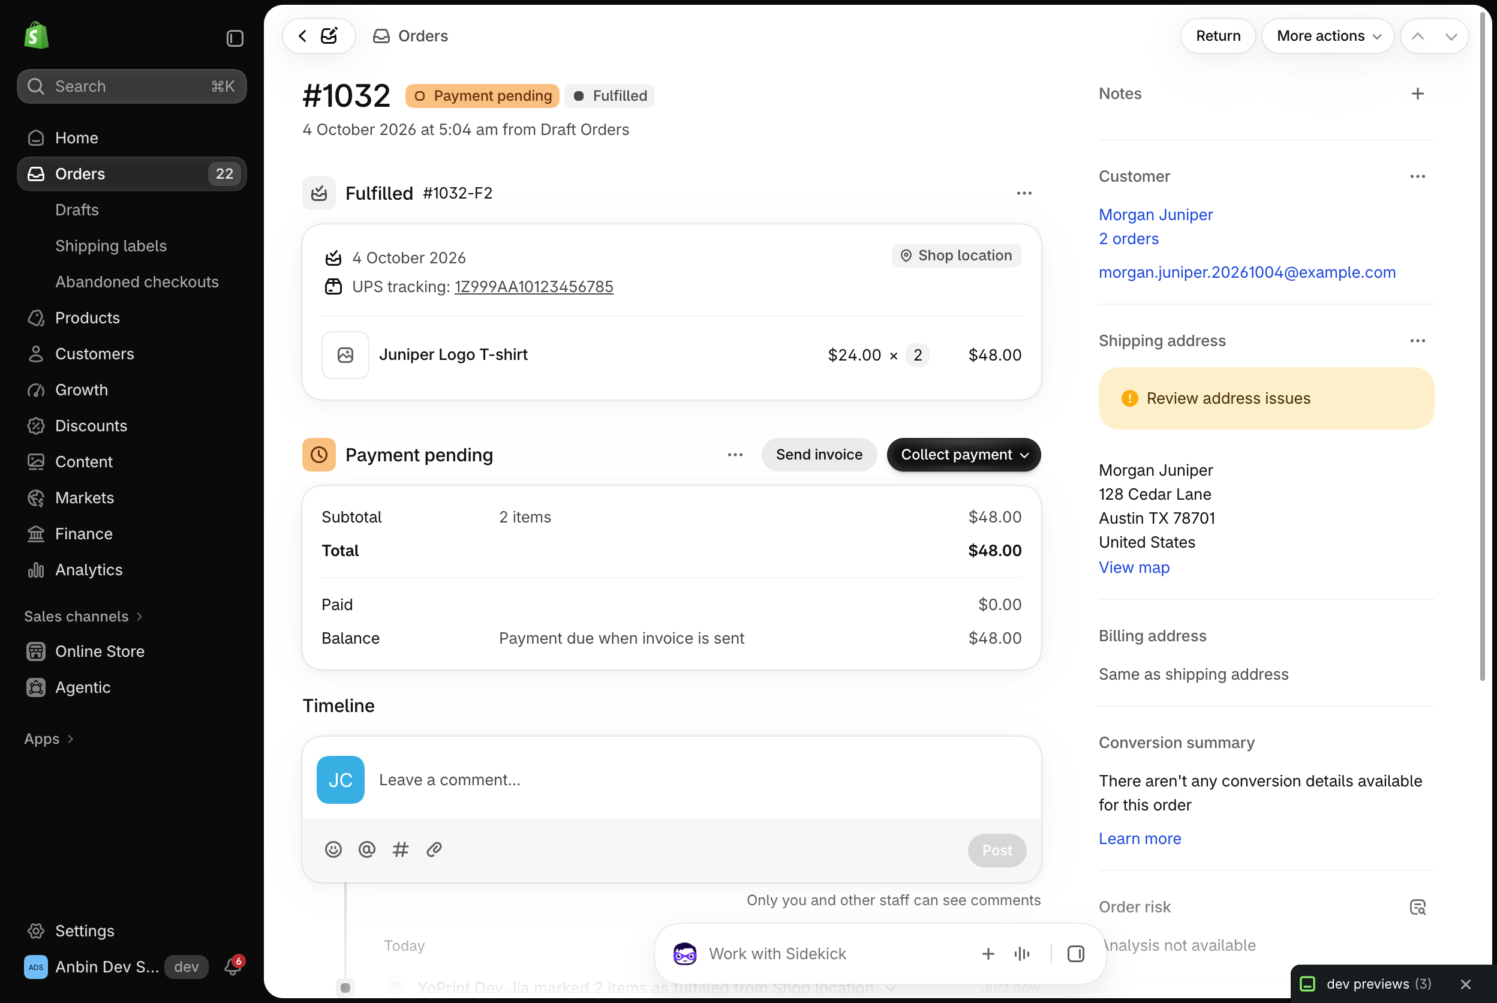Expand the Apps section
The height and width of the screenshot is (1003, 1497).
[49, 739]
